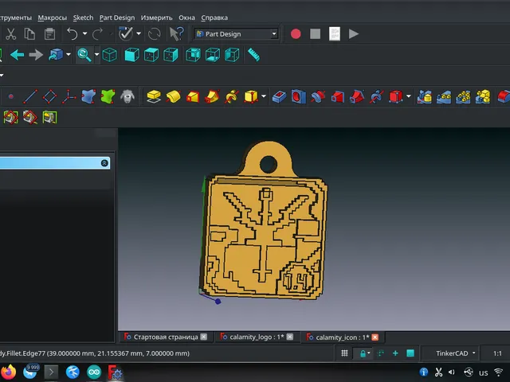
Task: Click the Paste clipboard icon
Action: 49,33
